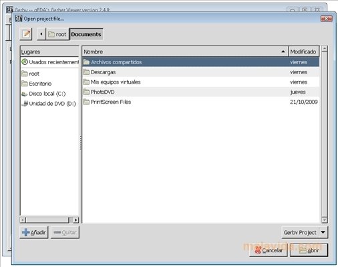Click the pane divider grip handle
This screenshot has height=267, width=338.
tap(81, 143)
